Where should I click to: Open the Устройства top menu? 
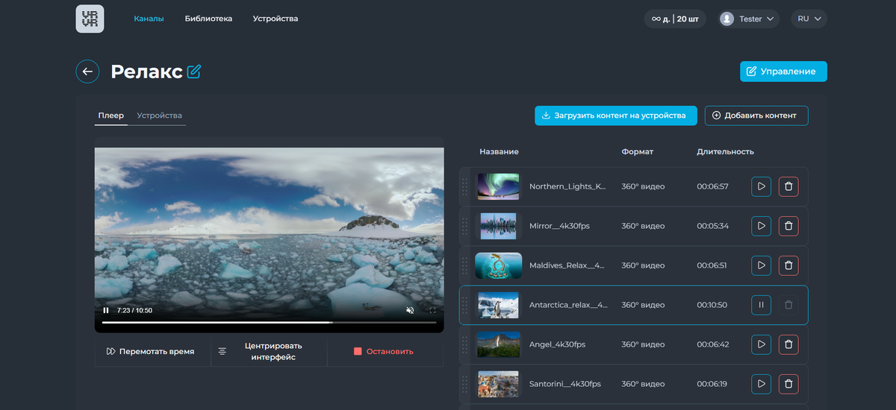tap(276, 19)
